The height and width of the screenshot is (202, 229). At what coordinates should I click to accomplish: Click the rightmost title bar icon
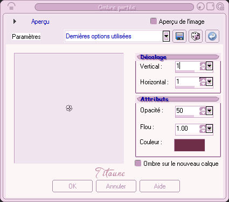(220, 6)
